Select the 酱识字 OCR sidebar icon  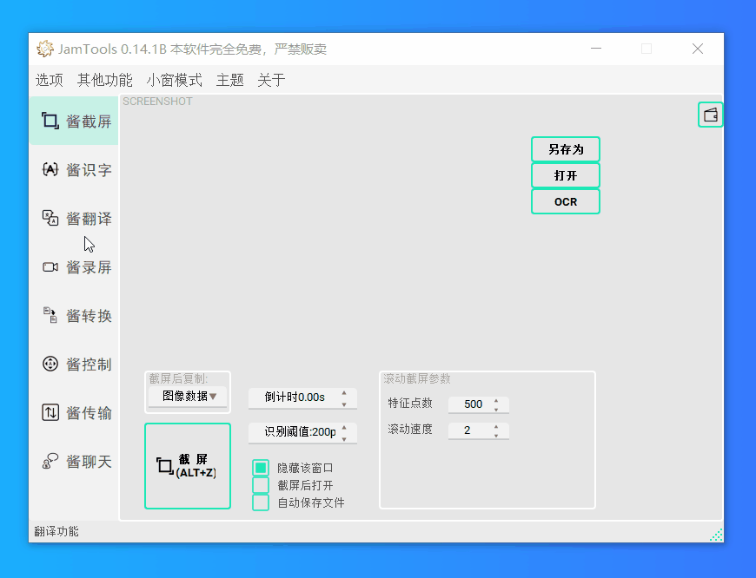(x=50, y=169)
